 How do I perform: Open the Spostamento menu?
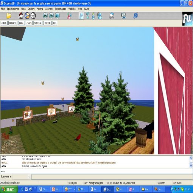13,9
